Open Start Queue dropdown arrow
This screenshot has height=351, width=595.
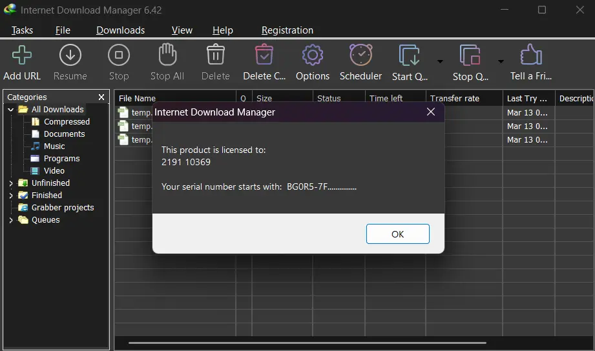pyautogui.click(x=440, y=61)
